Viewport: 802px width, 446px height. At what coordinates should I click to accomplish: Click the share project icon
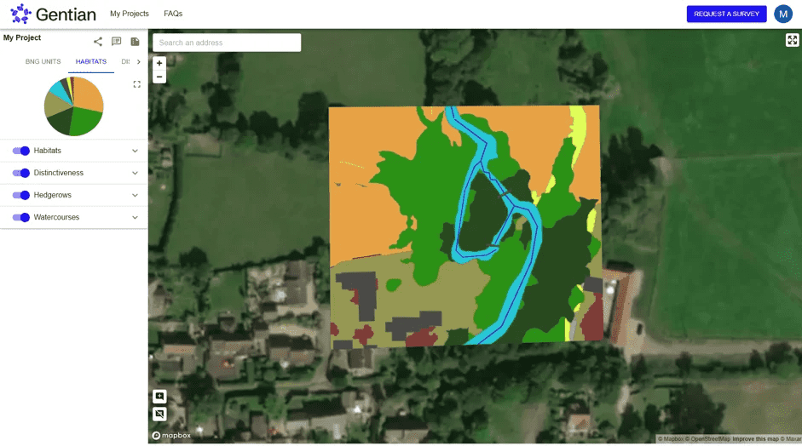click(98, 42)
